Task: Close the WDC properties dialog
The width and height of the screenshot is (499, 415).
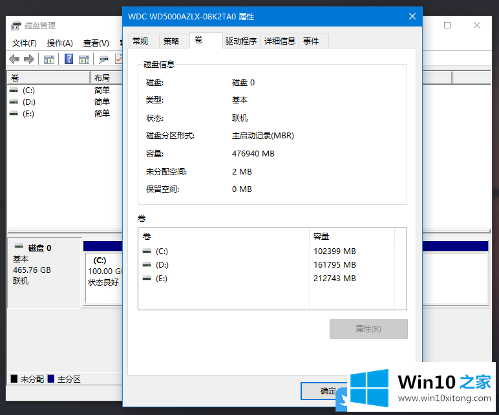Action: (412, 16)
